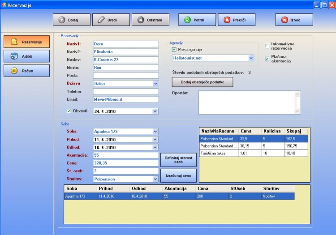Click into the Telefon input field
Image resolution: width=336 pixels, height=235 pixels.
[126, 91]
